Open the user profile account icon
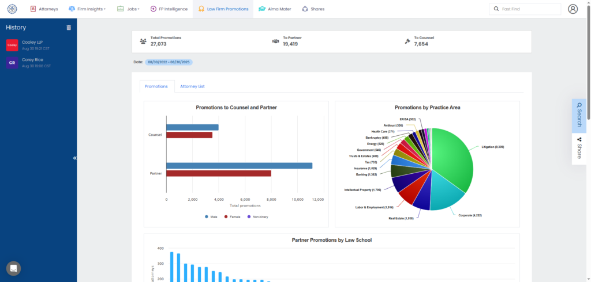The height and width of the screenshot is (282, 591). coord(573,9)
